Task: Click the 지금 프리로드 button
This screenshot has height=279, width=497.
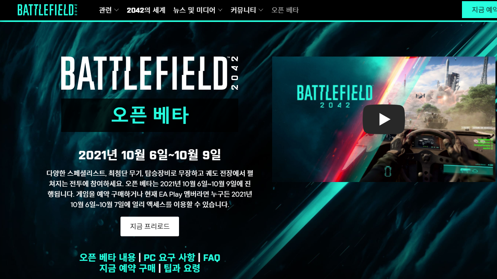Action: coord(150,226)
